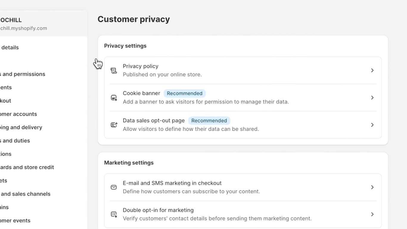Open E-mail and SMS marketing in checkout
This screenshot has width=407, height=229.
tap(172, 183)
